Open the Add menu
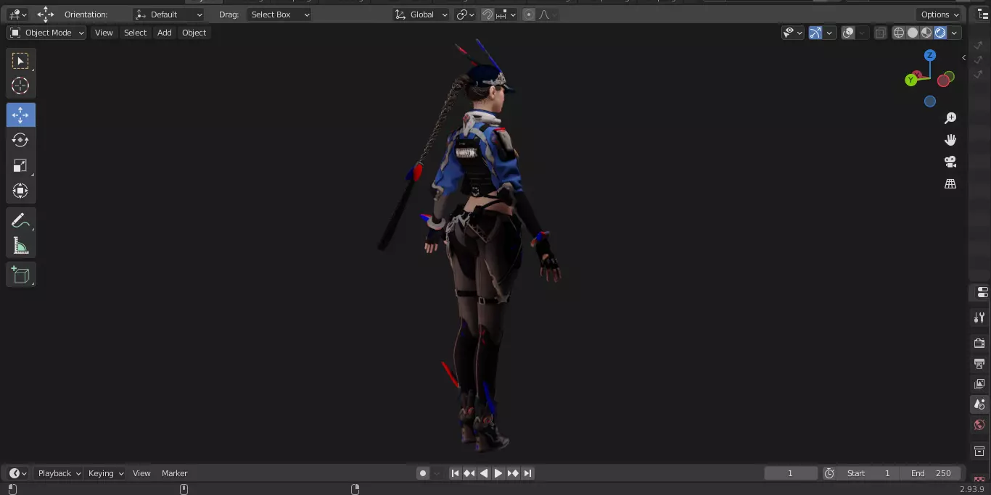This screenshot has width=991, height=495. click(165, 33)
